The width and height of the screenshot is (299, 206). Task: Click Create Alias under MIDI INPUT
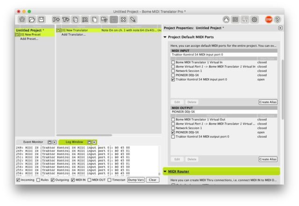pos(268,102)
